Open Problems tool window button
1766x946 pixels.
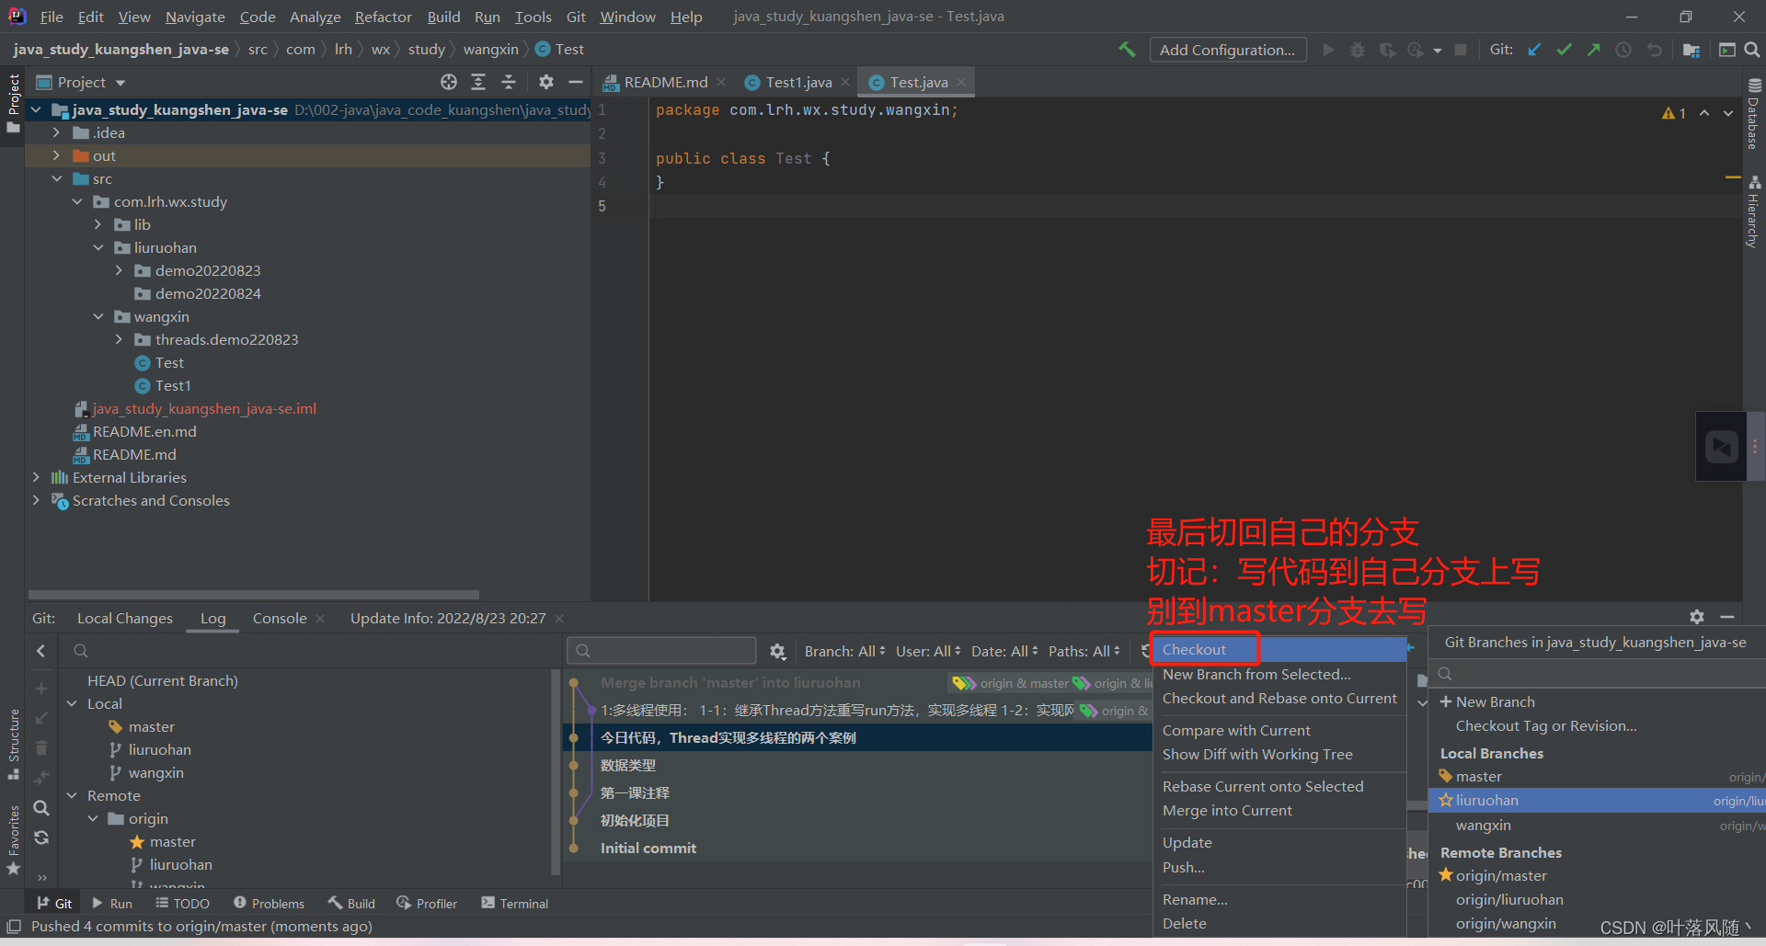pos(269,904)
